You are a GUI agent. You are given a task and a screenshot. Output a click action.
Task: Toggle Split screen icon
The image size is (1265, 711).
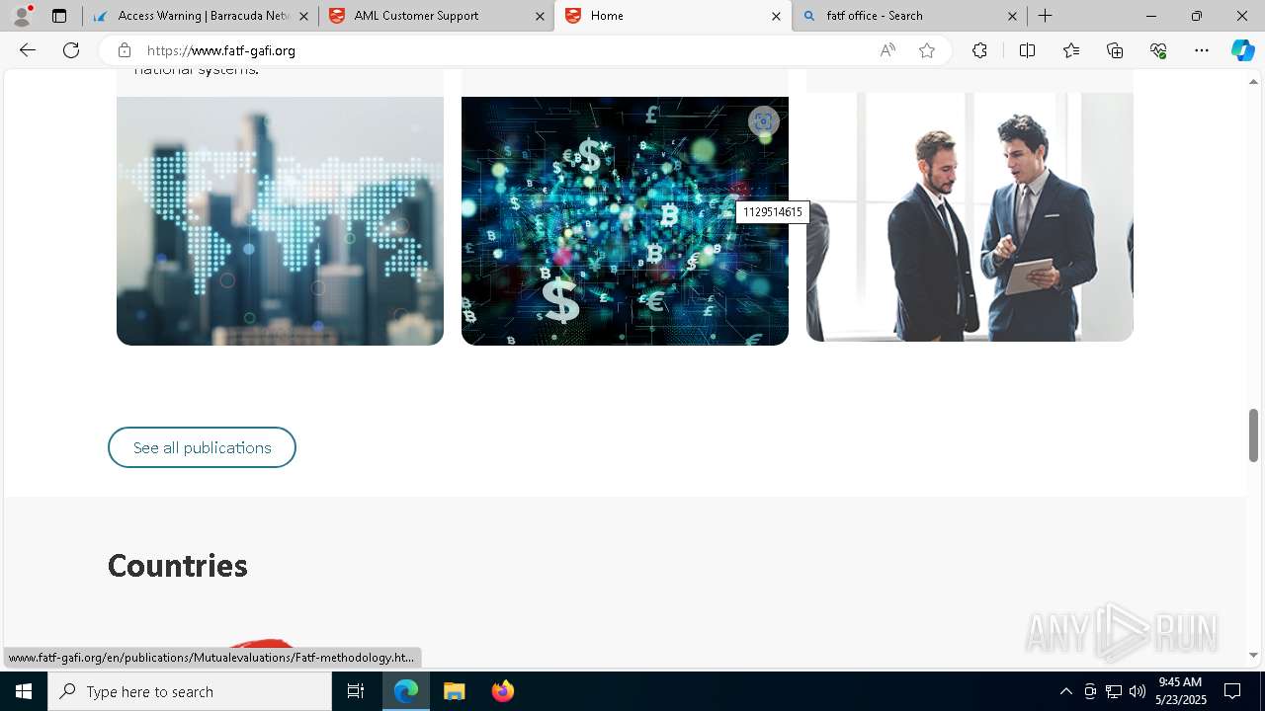click(x=1027, y=50)
